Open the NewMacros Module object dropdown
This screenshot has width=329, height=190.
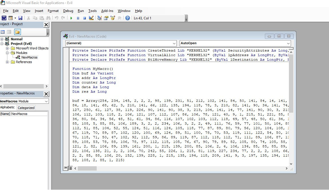click(x=46, y=101)
